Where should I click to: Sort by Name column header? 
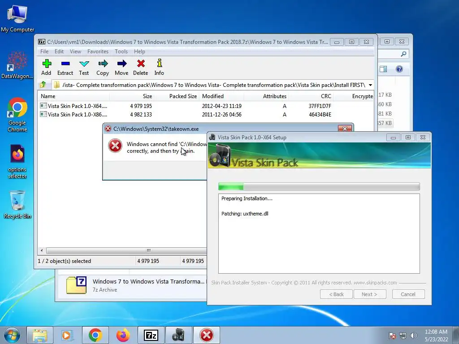pyautogui.click(x=74, y=96)
